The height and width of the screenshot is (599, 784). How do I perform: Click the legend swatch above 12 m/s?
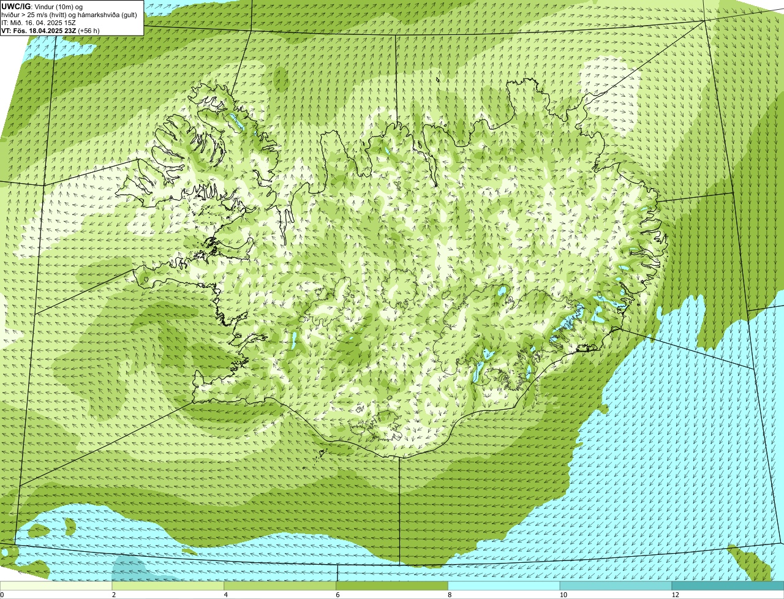728,586
